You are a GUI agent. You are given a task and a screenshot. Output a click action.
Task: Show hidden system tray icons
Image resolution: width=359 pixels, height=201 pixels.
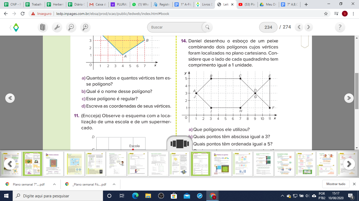tap(283, 196)
